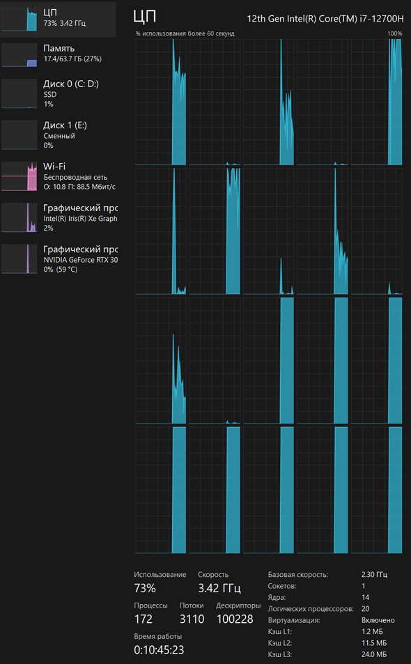Viewport: 411px width, 664px height.
Task: Select Диск 1 (E:) removable drive entry
Action: coord(58,134)
